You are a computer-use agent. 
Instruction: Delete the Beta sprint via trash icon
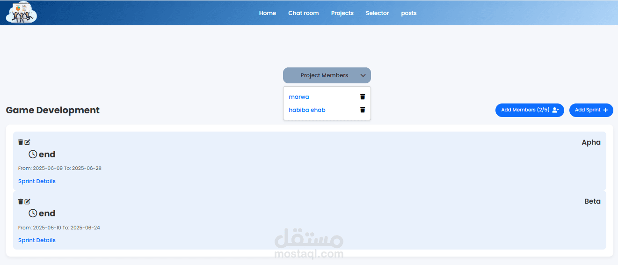[x=21, y=201]
